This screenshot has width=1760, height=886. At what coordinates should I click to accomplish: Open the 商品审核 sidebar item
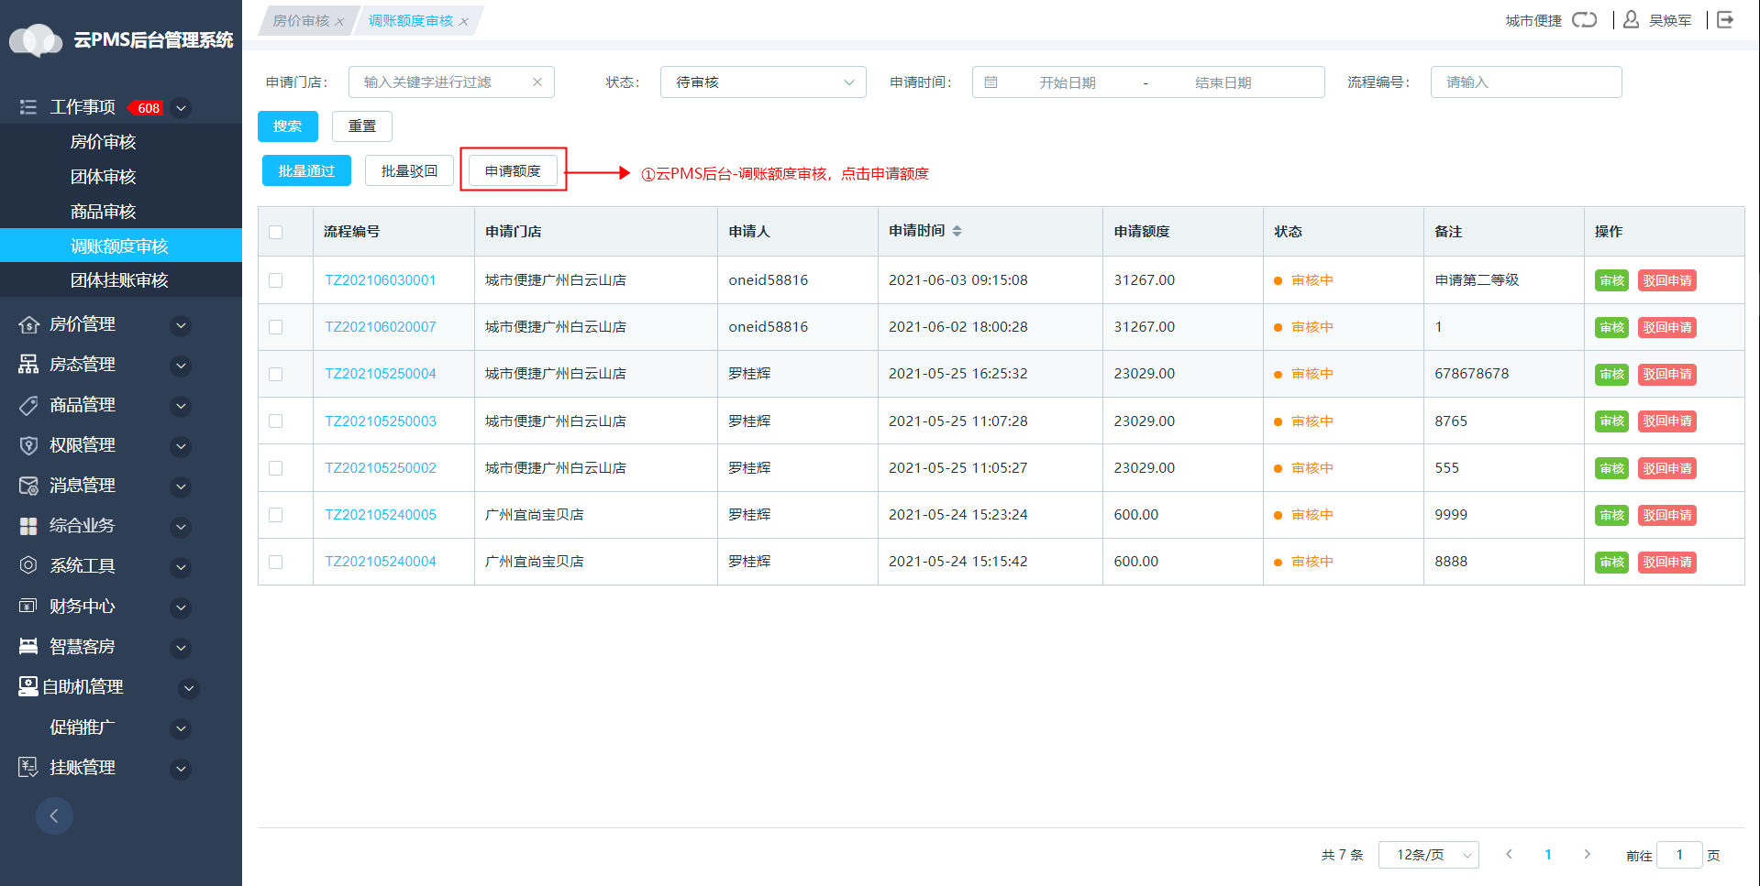(x=121, y=211)
